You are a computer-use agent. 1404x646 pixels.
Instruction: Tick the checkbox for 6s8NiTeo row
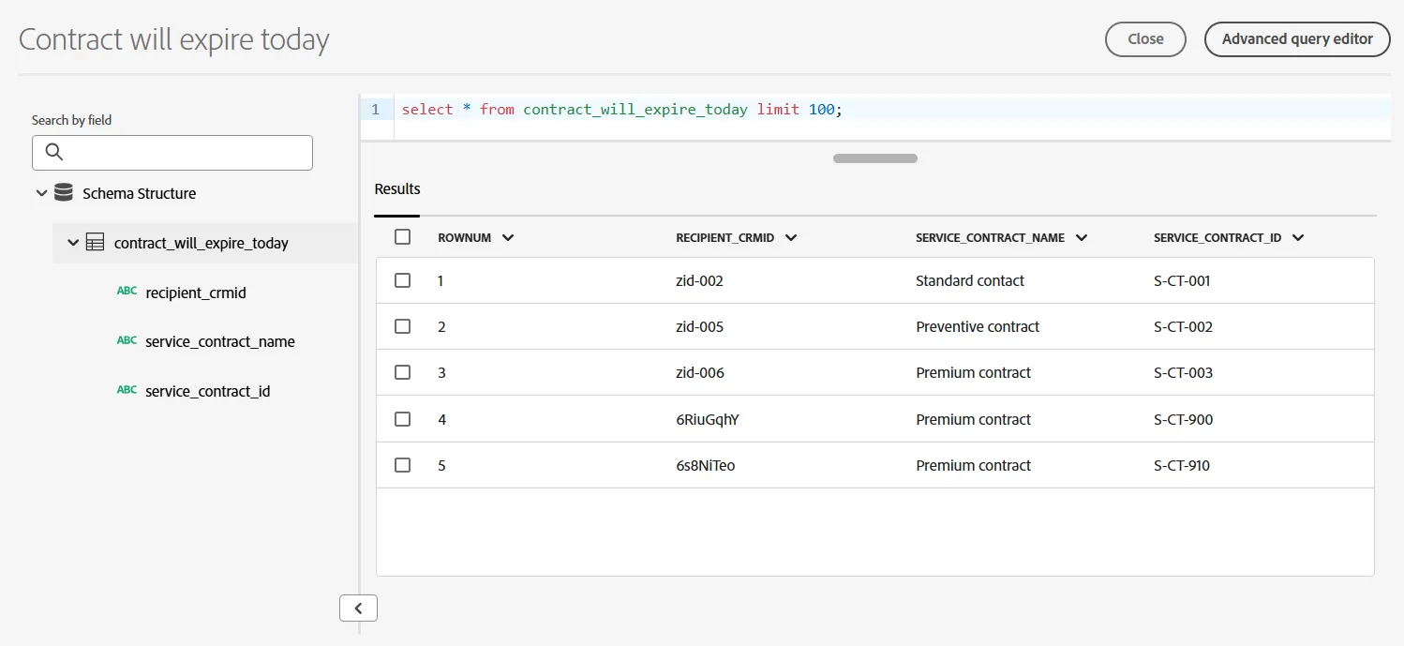(x=403, y=465)
